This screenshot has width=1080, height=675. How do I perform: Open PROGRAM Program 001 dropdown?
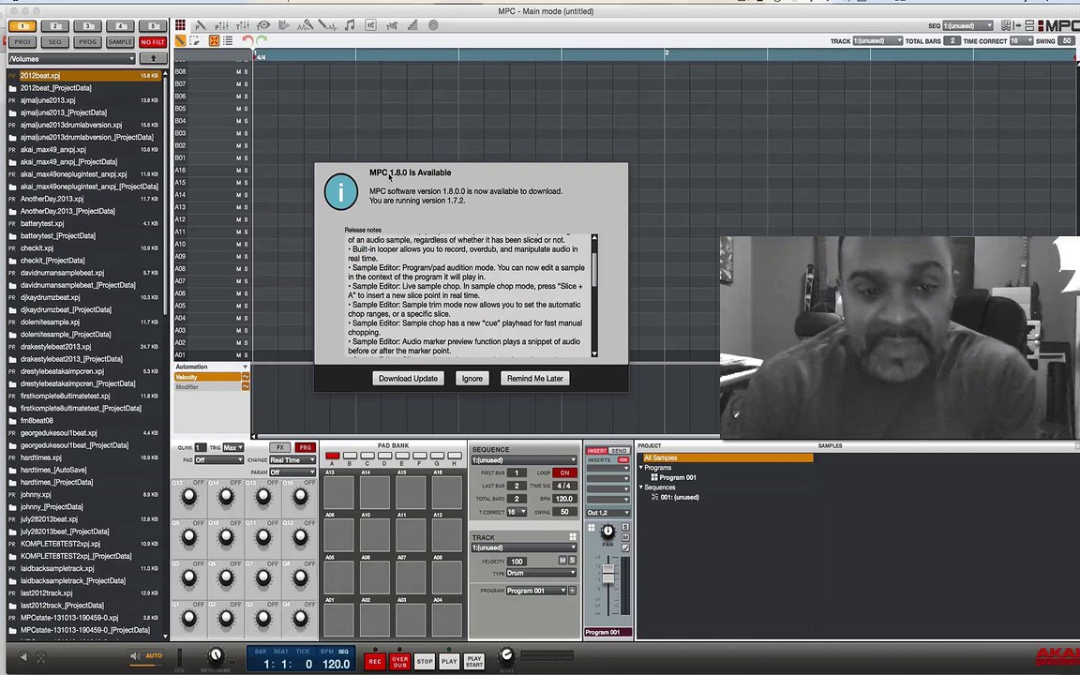(536, 591)
